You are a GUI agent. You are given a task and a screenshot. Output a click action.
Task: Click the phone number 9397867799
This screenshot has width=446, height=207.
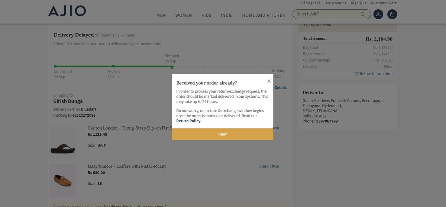[x=327, y=121]
